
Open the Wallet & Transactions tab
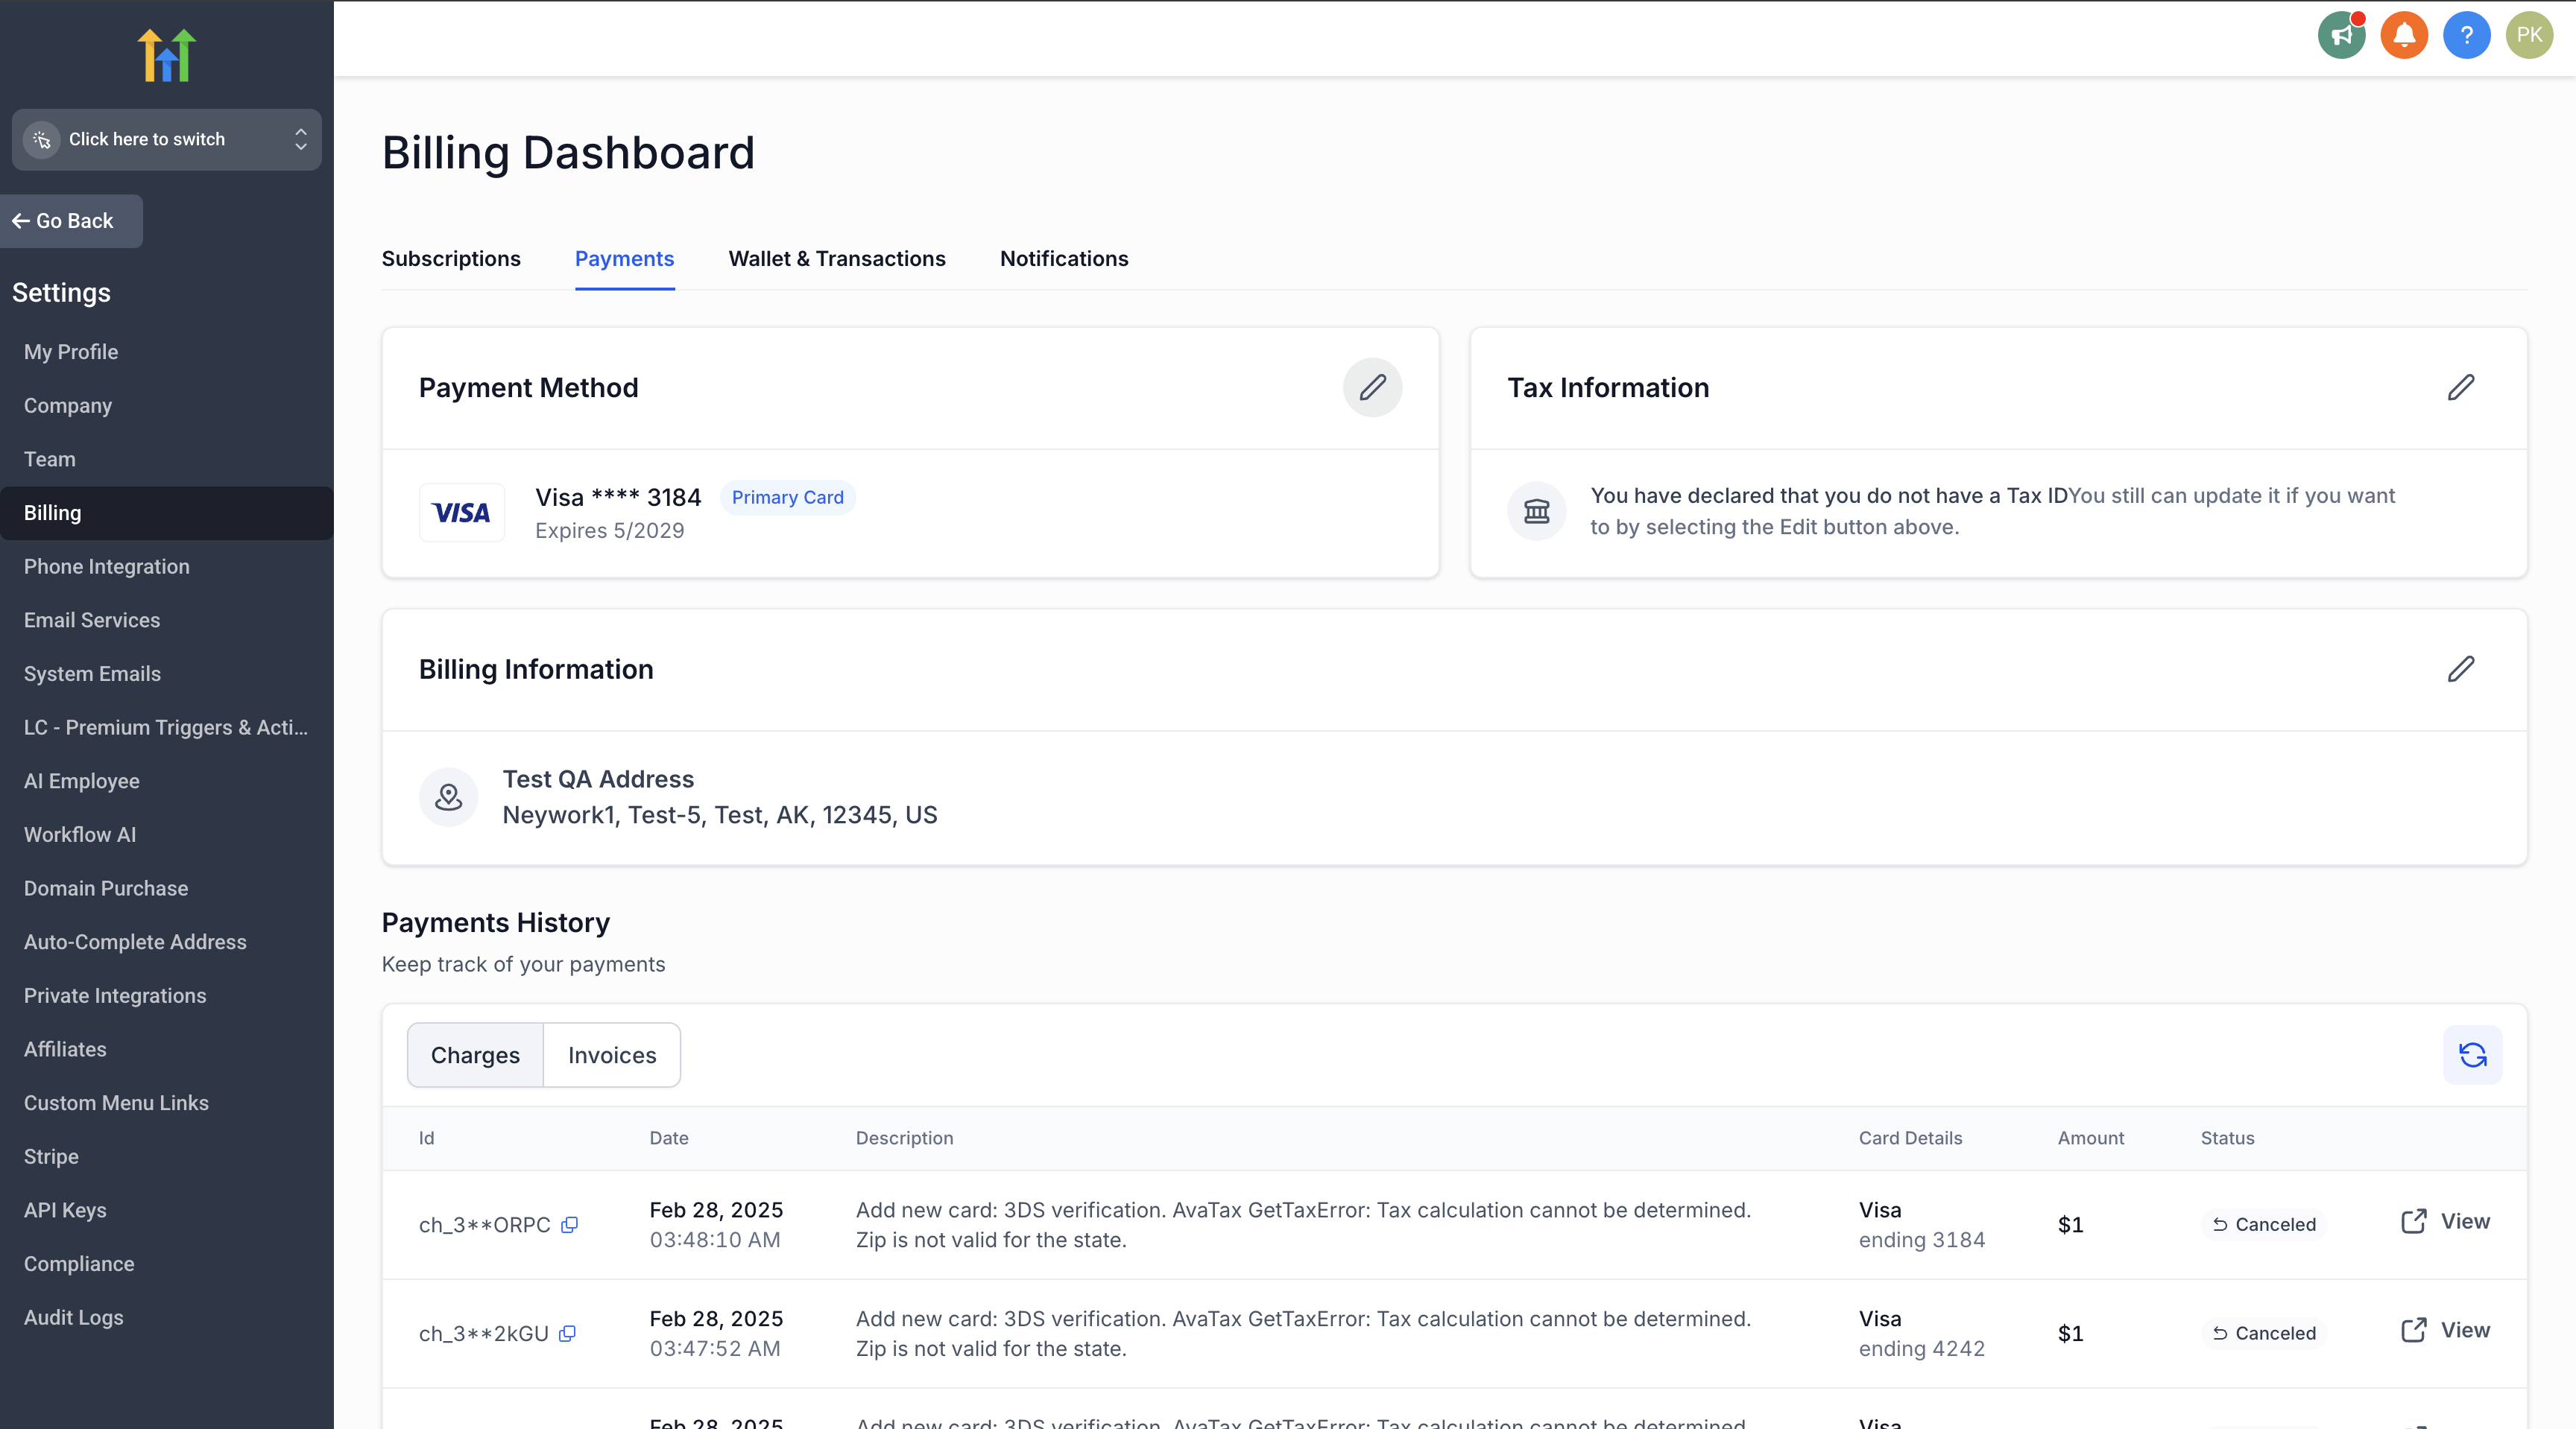point(836,259)
